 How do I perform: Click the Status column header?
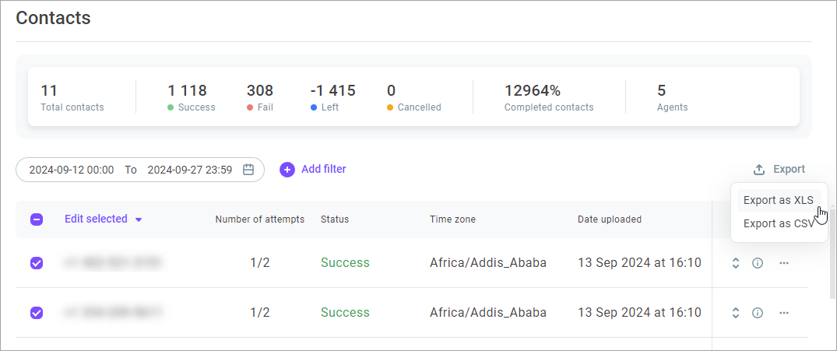click(335, 219)
